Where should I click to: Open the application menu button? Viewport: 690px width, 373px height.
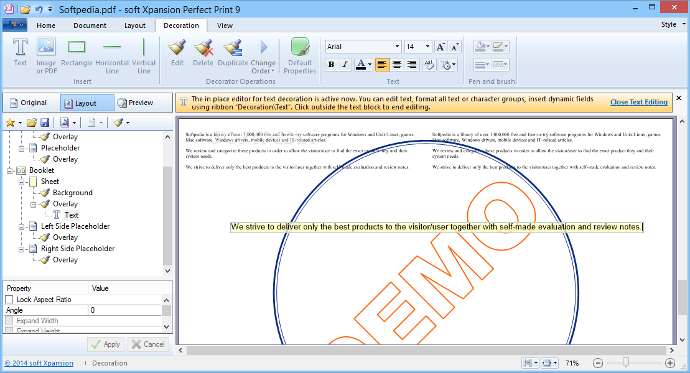click(x=15, y=25)
